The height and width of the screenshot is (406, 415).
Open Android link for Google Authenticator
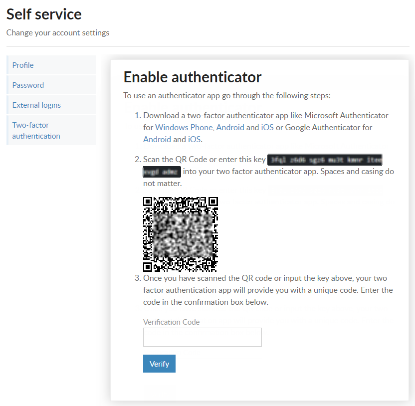pos(157,139)
